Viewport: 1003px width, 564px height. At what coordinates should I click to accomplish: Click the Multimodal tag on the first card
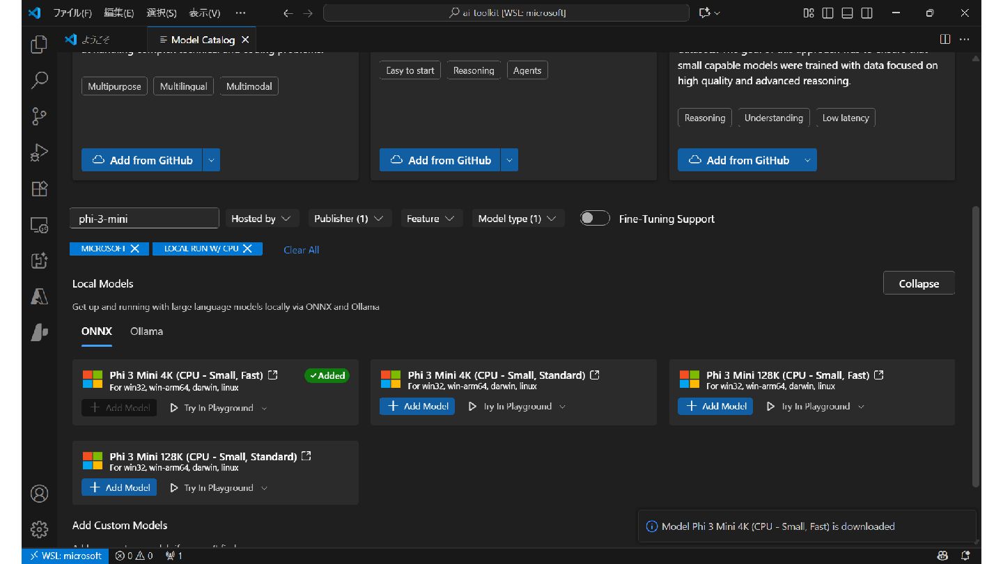tap(249, 86)
